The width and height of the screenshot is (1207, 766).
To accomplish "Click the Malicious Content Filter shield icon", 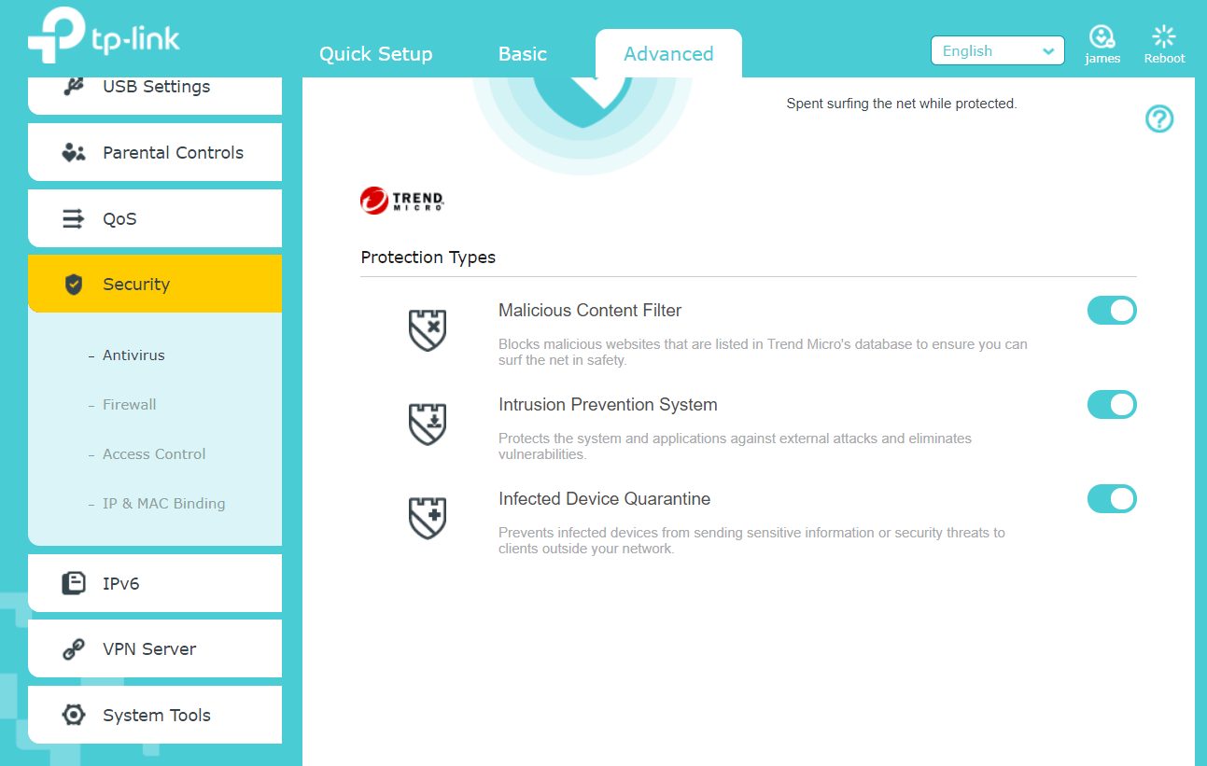I will (428, 330).
